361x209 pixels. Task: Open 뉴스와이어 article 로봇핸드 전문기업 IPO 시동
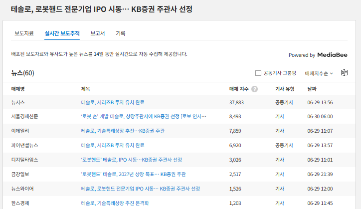[141, 189]
